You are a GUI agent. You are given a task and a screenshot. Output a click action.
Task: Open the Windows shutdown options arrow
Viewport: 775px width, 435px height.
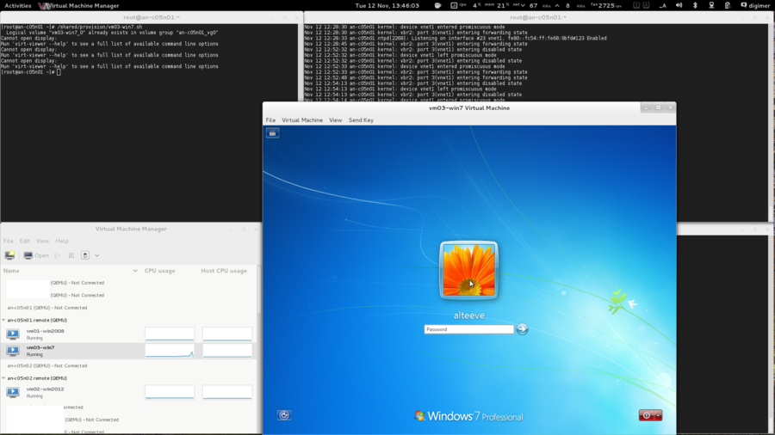[659, 415]
